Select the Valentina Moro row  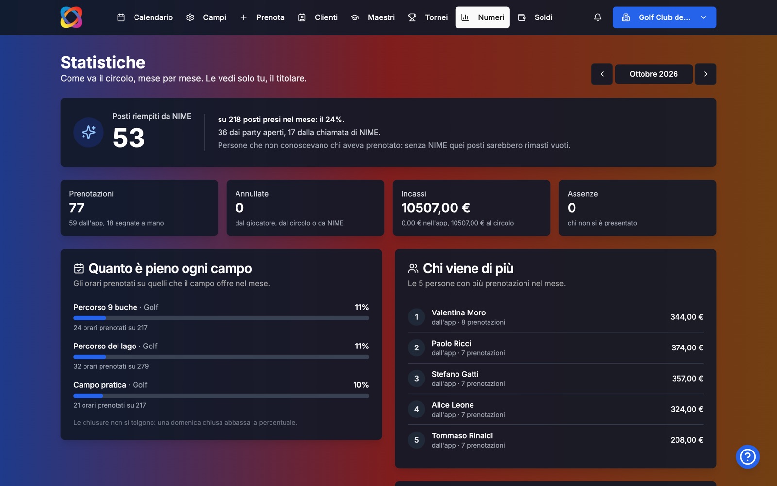tap(556, 317)
